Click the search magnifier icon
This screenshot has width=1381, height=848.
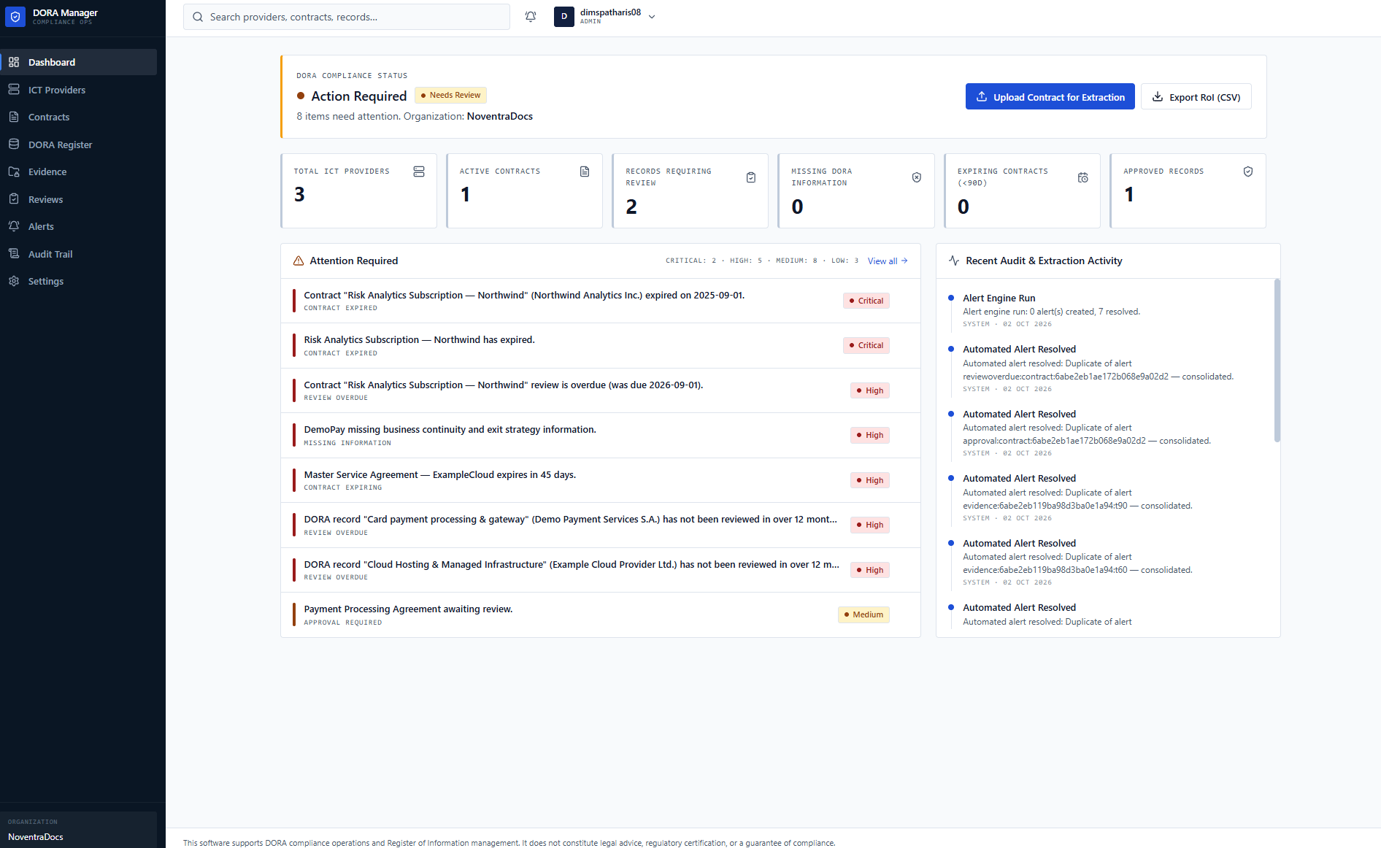tap(198, 17)
